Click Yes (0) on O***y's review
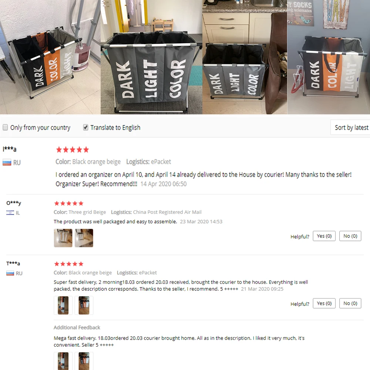Image resolution: width=370 pixels, height=370 pixels. (324, 236)
